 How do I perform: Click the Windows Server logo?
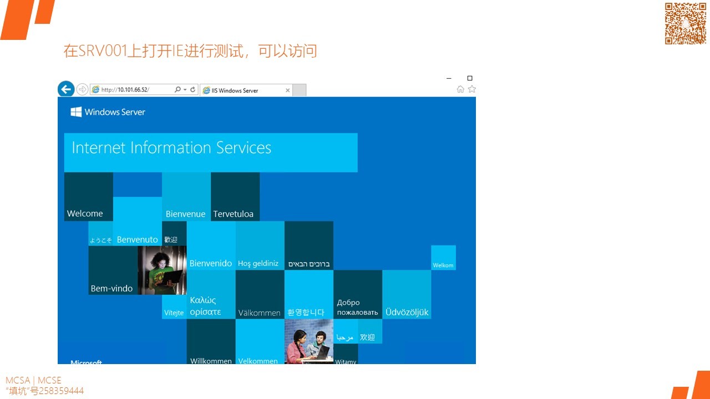click(x=108, y=112)
